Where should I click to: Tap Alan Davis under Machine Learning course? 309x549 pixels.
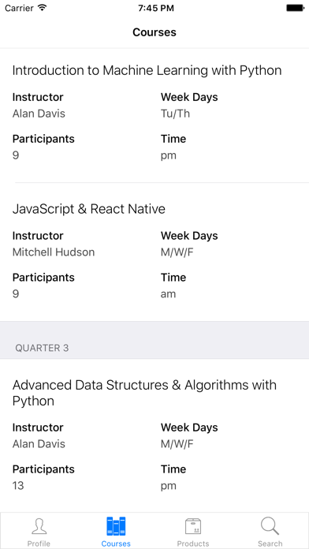(39, 114)
